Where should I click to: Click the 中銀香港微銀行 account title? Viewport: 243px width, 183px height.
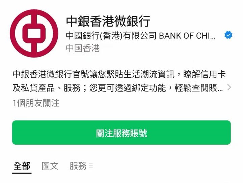click(x=108, y=21)
